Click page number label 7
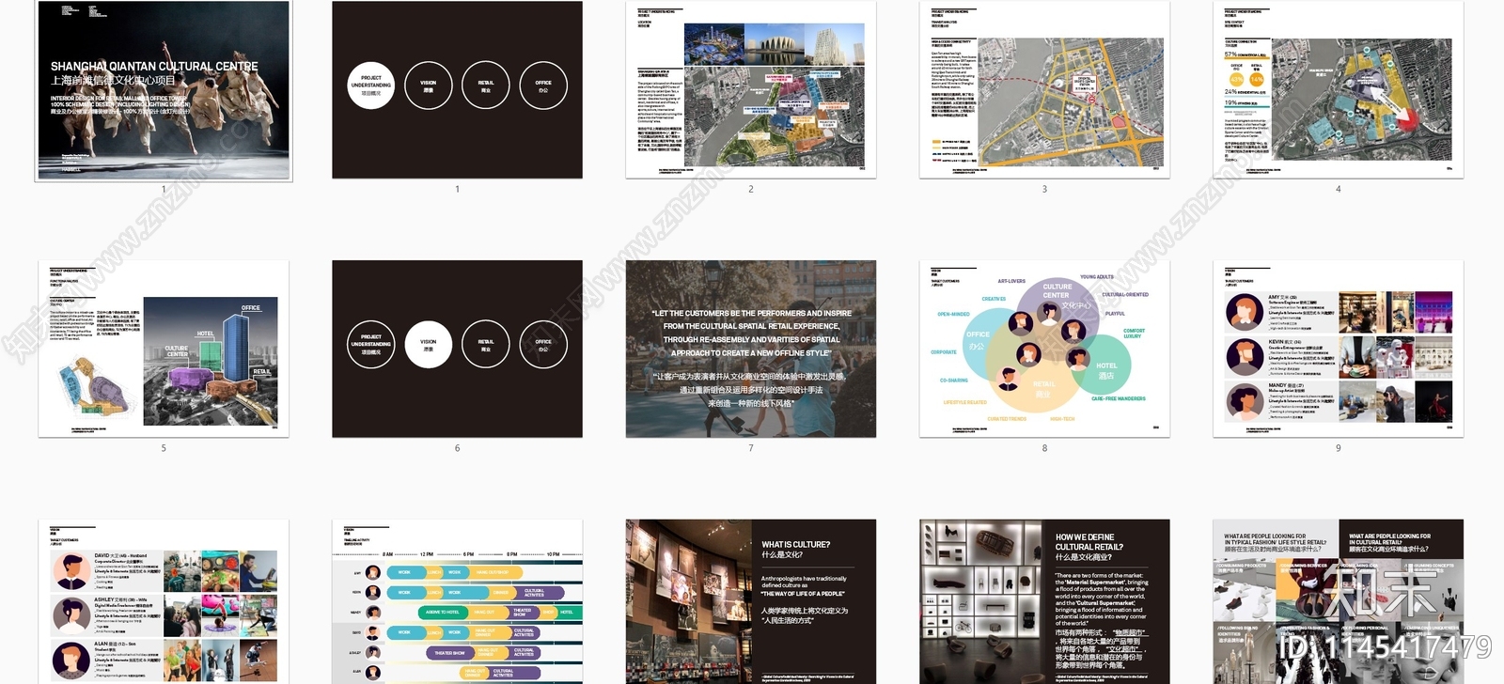 (751, 448)
